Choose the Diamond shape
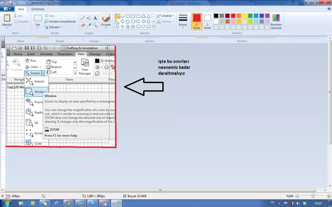Image resolution: width=332 pixels, height=207 pixels. pos(123,21)
